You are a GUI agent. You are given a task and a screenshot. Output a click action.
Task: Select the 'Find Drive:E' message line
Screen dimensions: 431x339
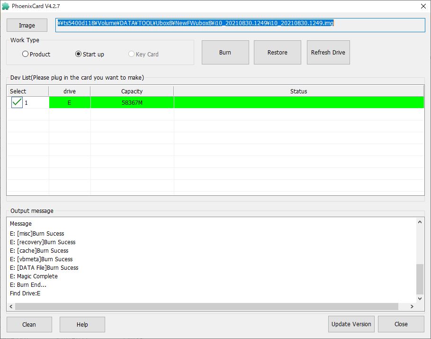coord(25,293)
